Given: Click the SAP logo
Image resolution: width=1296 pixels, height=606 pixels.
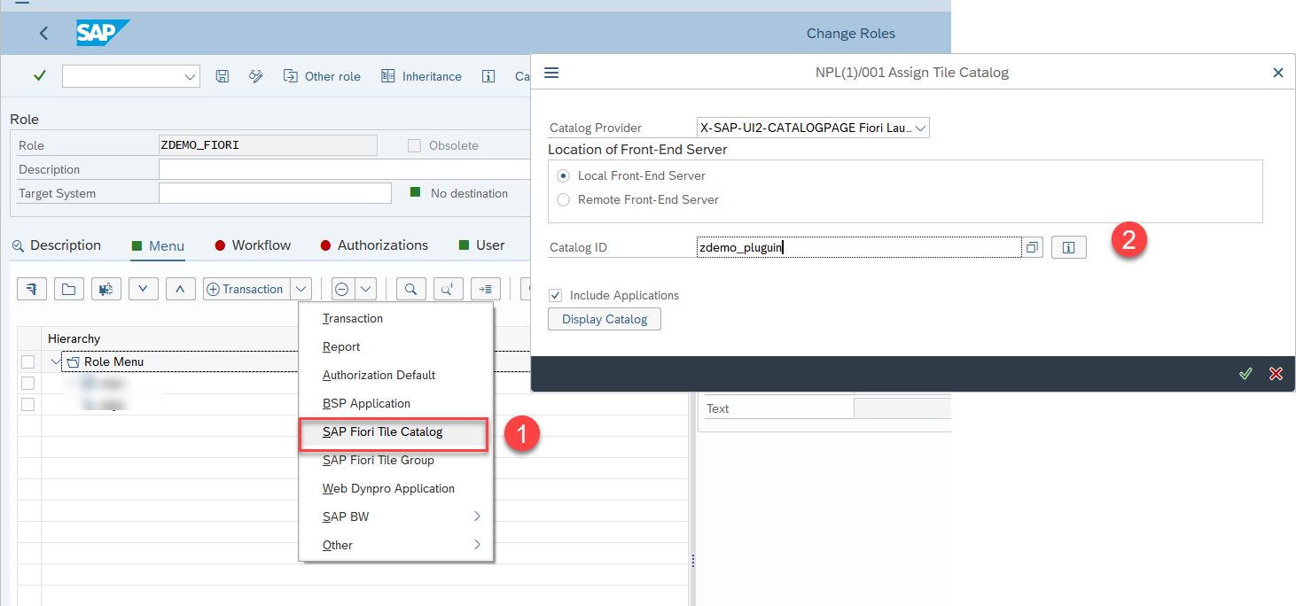Looking at the screenshot, I should tap(102, 34).
